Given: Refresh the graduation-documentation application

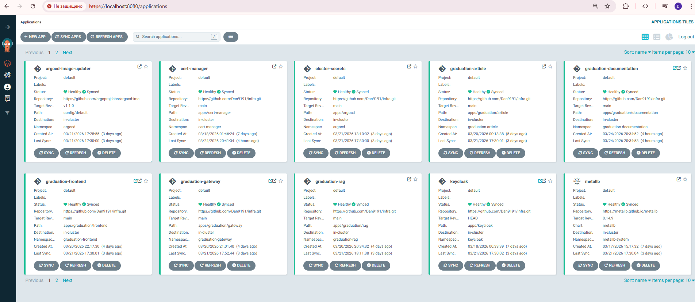Looking at the screenshot, I should tap(614, 153).
